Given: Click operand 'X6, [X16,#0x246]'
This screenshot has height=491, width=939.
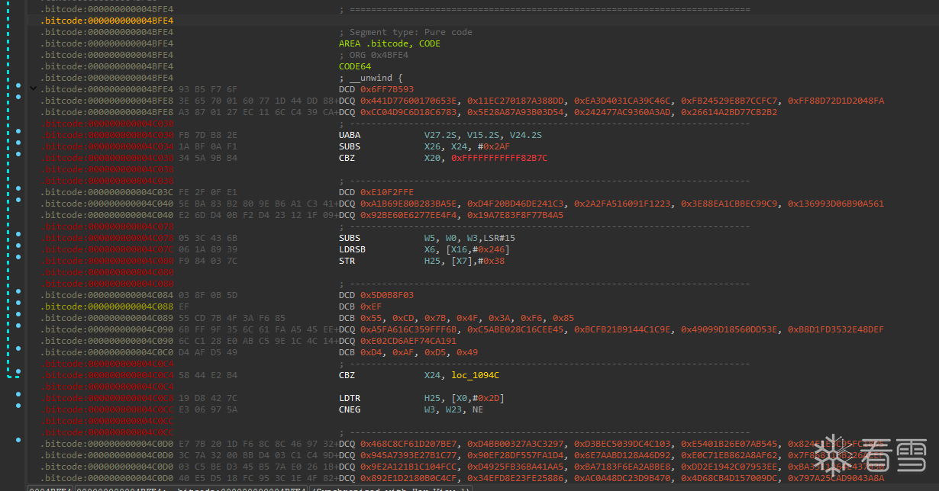Looking at the screenshot, I should (467, 249).
